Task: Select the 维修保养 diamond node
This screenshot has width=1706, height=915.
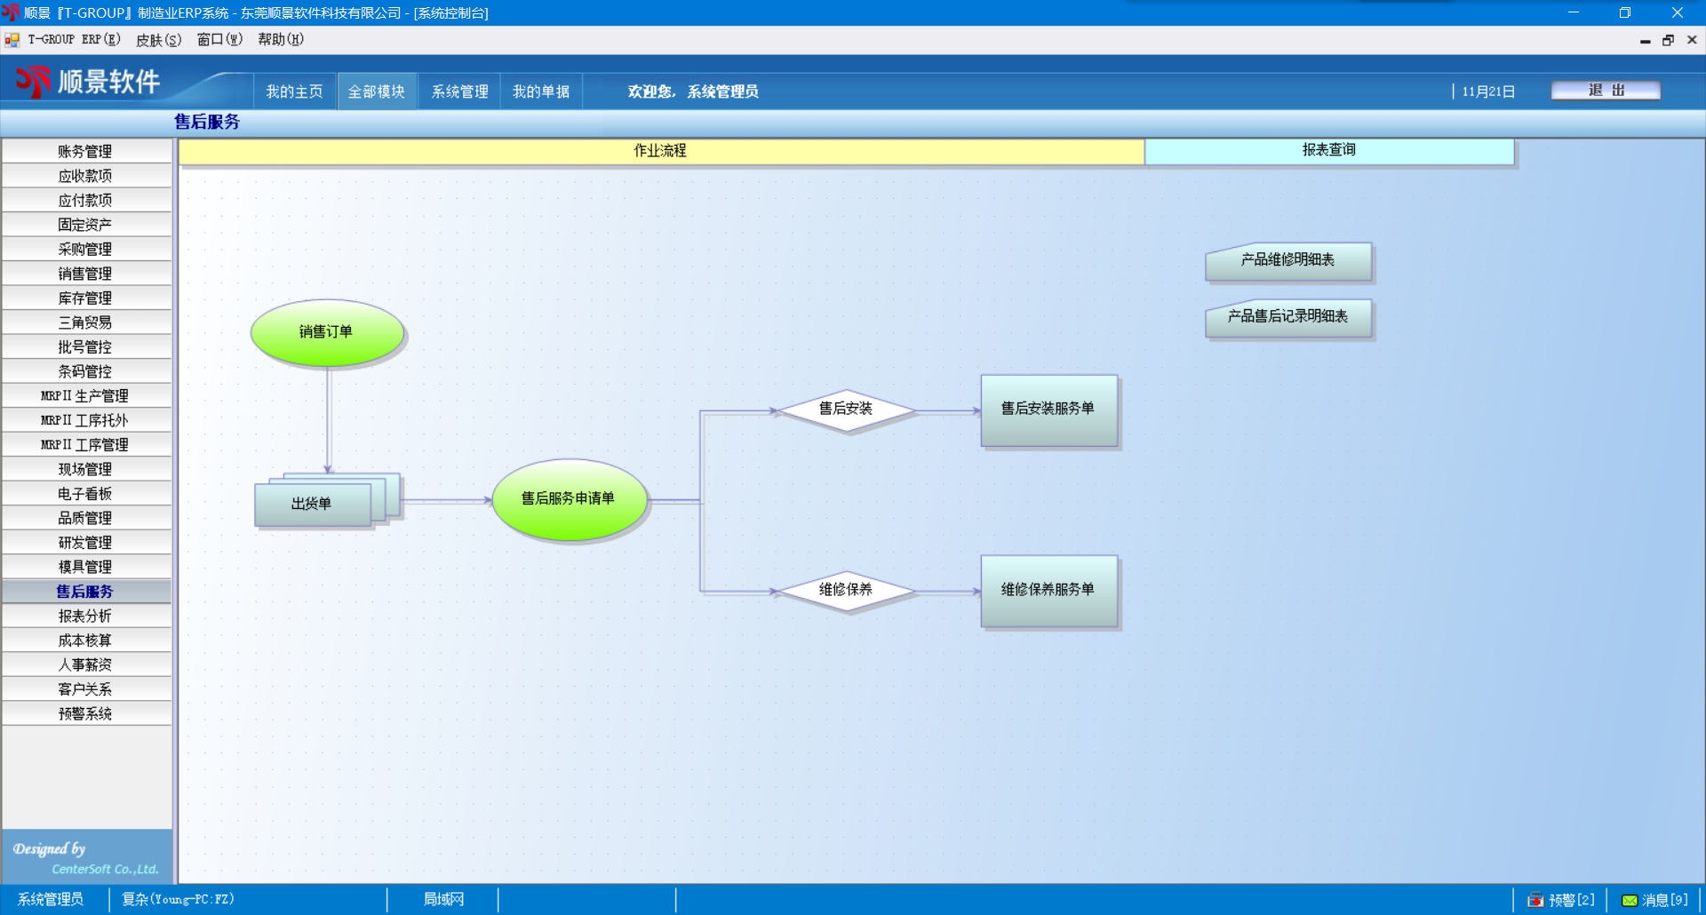Action: 845,591
